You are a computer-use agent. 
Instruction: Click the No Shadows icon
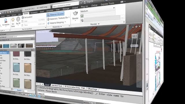5,21
